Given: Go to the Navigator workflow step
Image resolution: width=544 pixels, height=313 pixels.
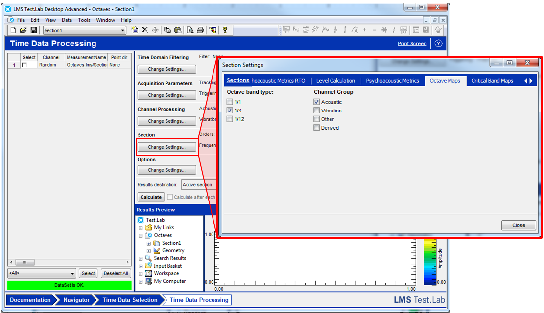Looking at the screenshot, I should click(x=76, y=300).
